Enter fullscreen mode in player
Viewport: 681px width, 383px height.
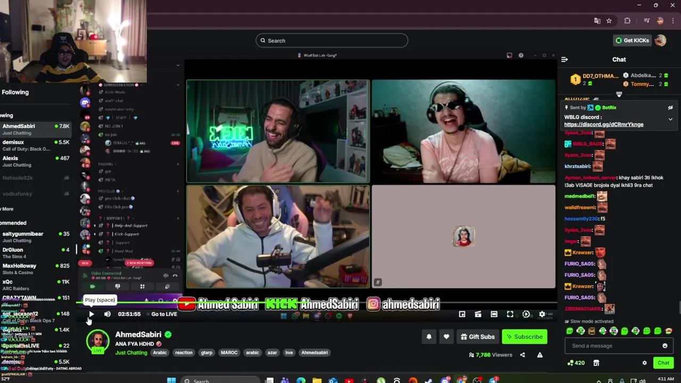510,314
